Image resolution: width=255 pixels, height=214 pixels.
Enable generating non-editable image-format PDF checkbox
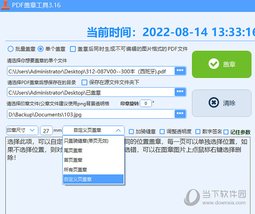click(x=73, y=49)
